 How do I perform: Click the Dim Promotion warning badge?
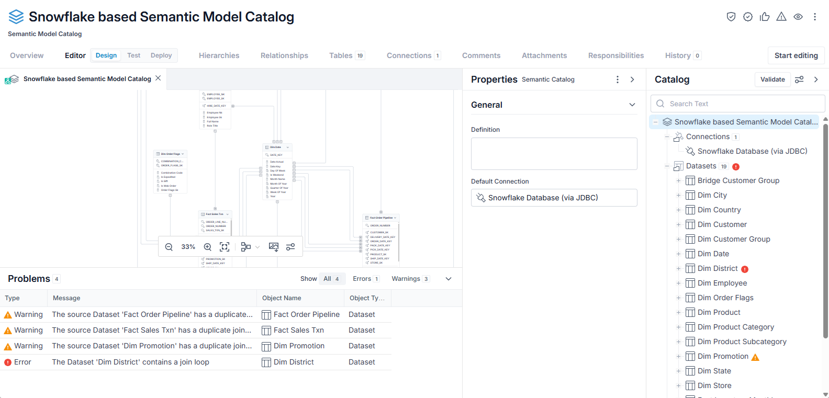tap(755, 357)
